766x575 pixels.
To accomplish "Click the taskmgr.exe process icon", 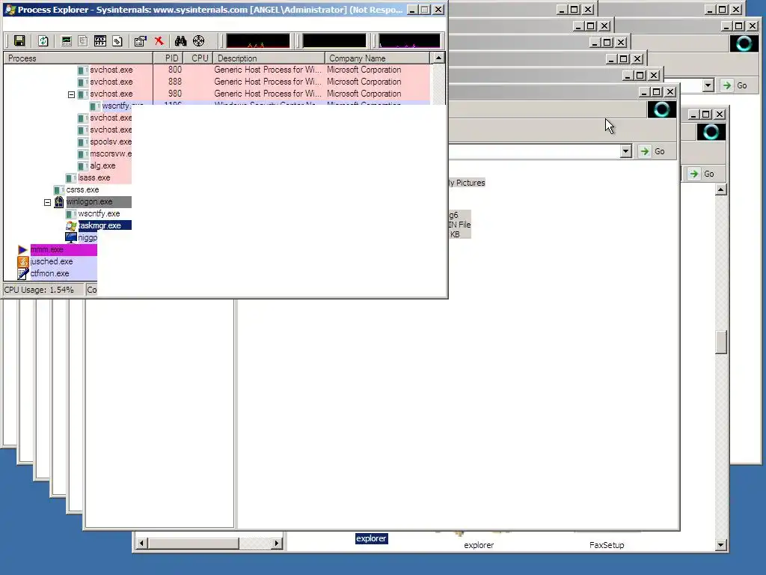I will tap(71, 225).
